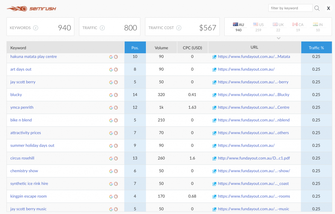The height and width of the screenshot is (214, 335).
Task: Sort by the Volume column header
Action: point(161,47)
